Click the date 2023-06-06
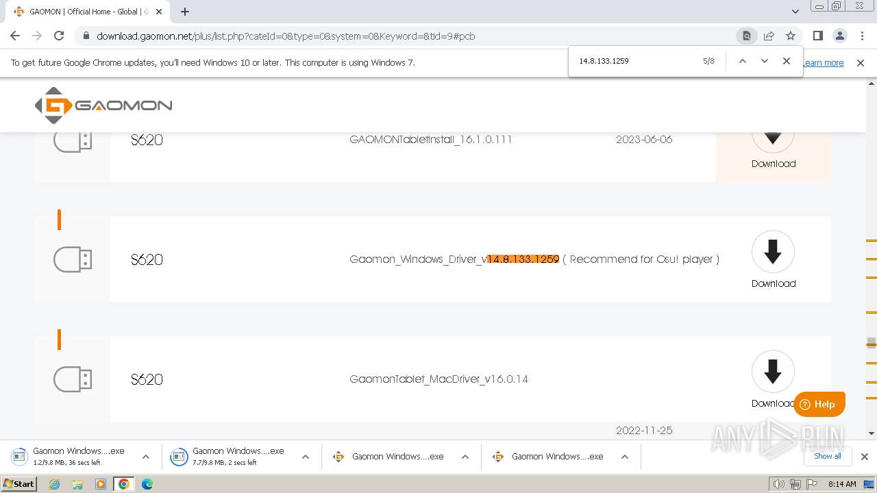Image resolution: width=877 pixels, height=493 pixels. coord(644,139)
